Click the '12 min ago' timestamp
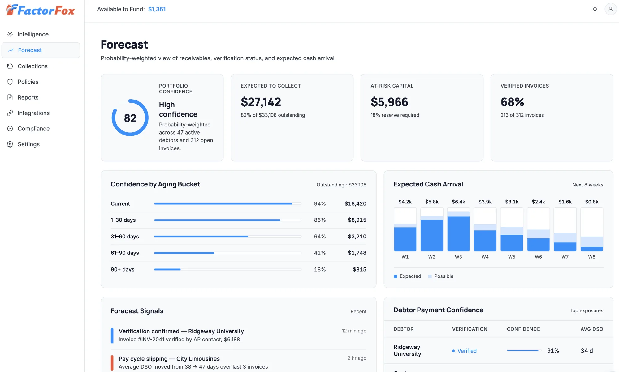619x372 pixels. pyautogui.click(x=354, y=331)
